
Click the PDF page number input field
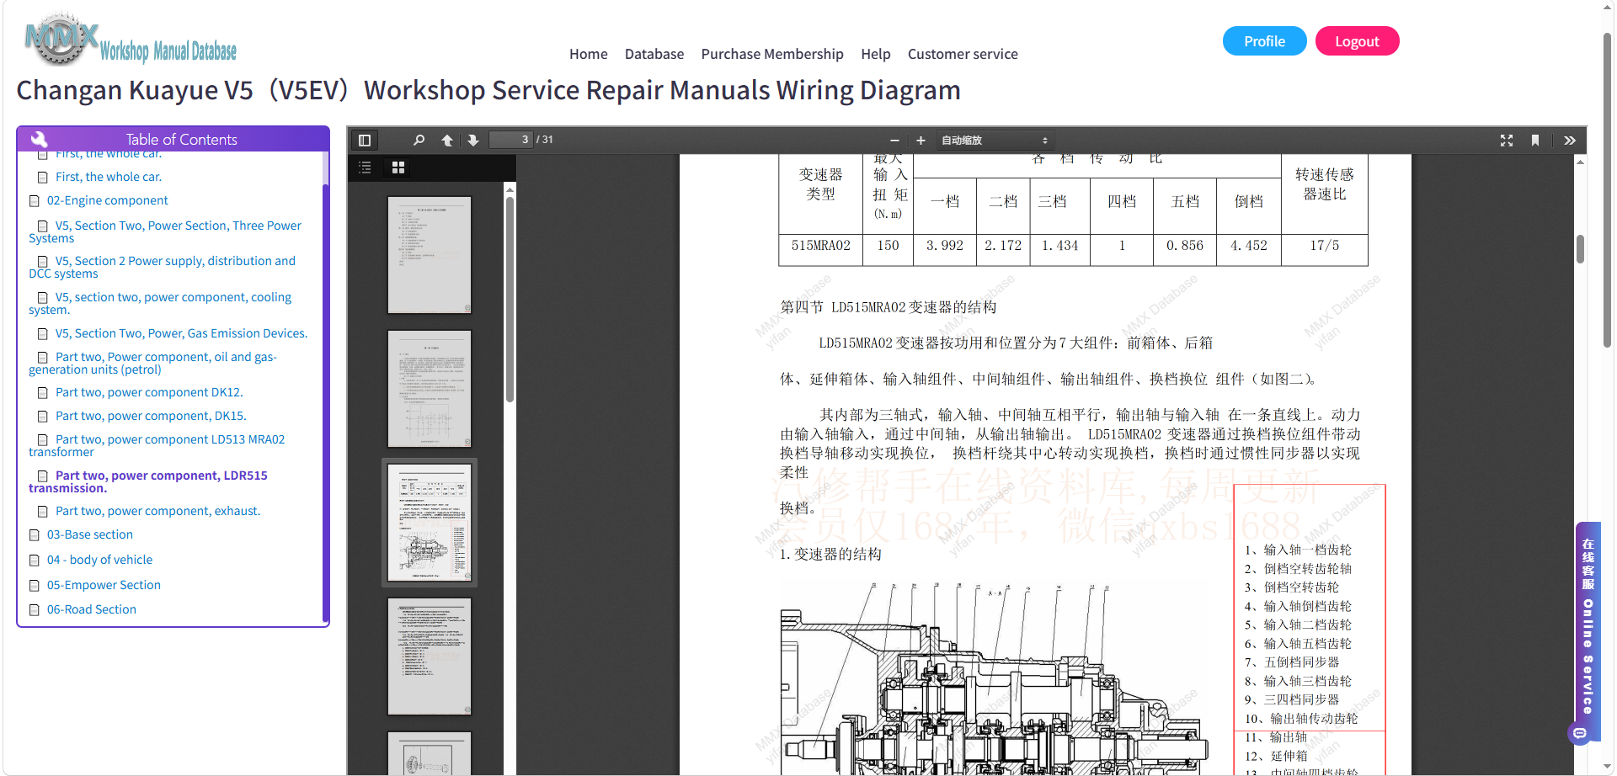(511, 141)
